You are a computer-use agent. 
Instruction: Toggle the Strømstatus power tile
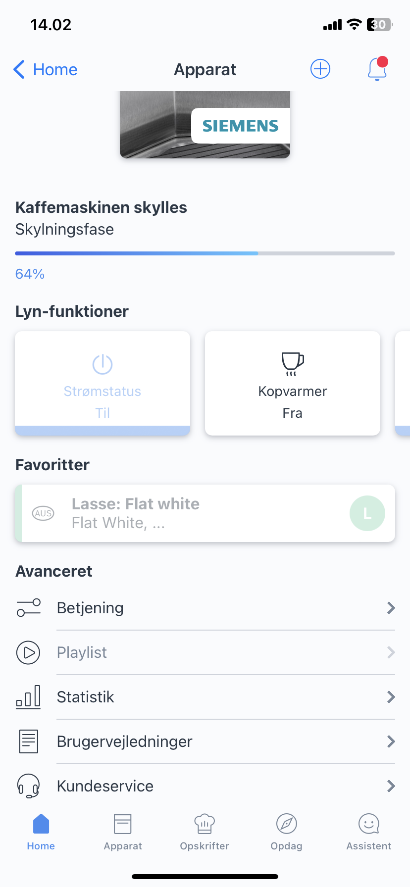pyautogui.click(x=102, y=383)
